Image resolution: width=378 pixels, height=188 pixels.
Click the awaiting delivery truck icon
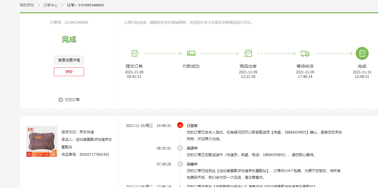click(x=305, y=54)
